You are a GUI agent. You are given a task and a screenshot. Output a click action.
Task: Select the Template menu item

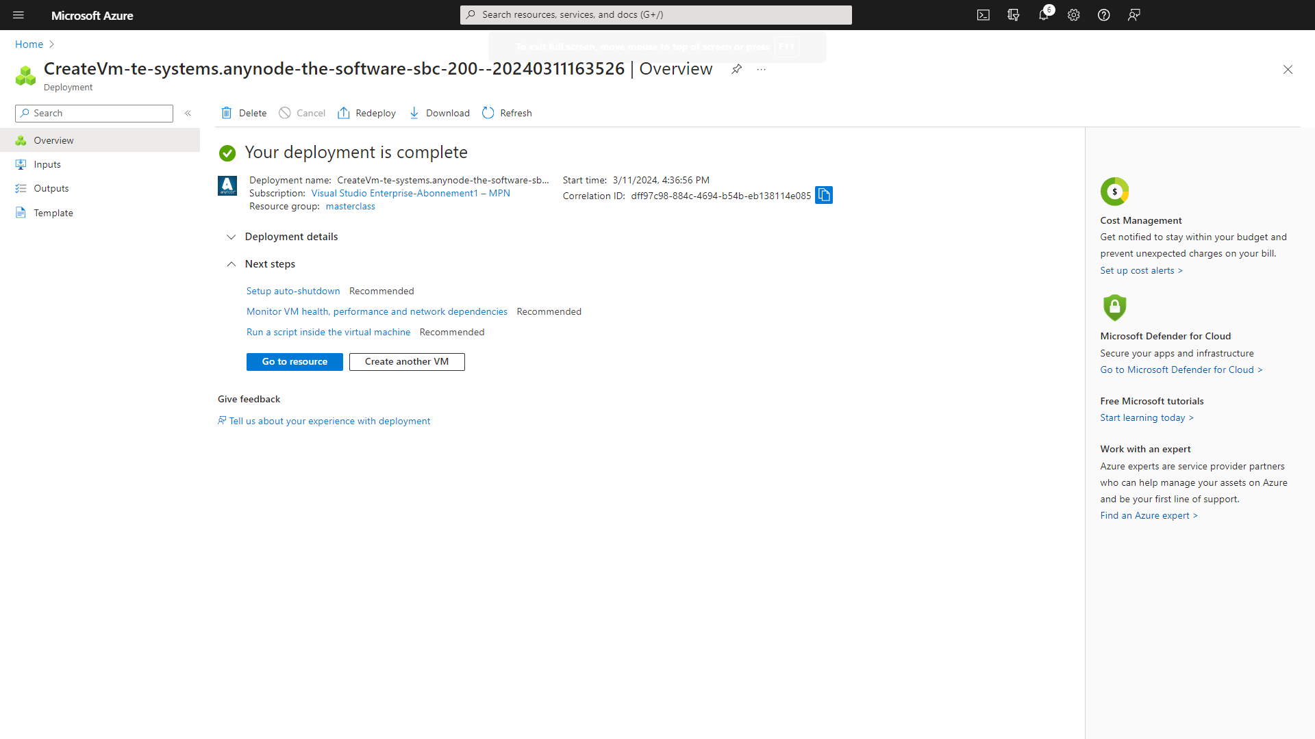pyautogui.click(x=52, y=212)
